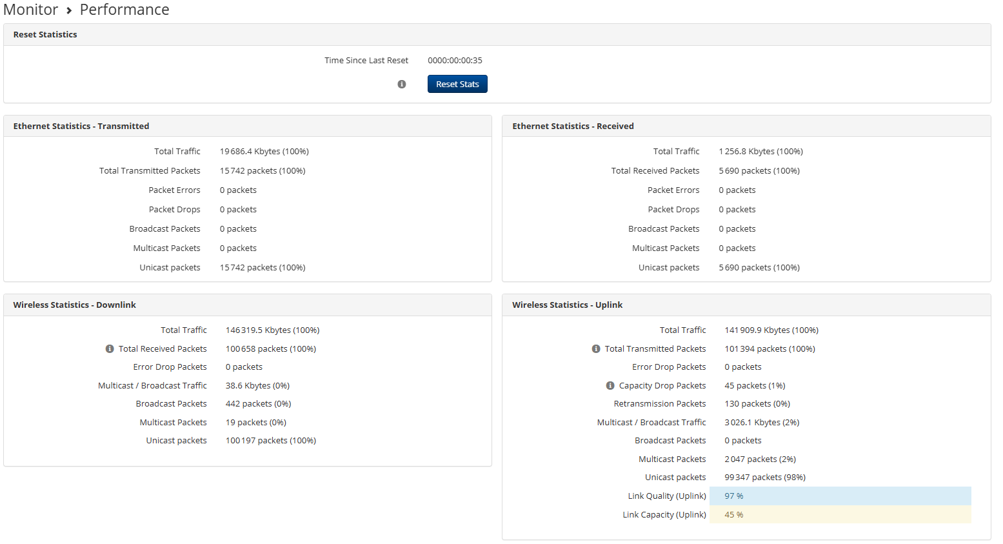Toggle the Wireless Statistics - Uplink header
Viewport: 1003px width, 544px height.
567,305
